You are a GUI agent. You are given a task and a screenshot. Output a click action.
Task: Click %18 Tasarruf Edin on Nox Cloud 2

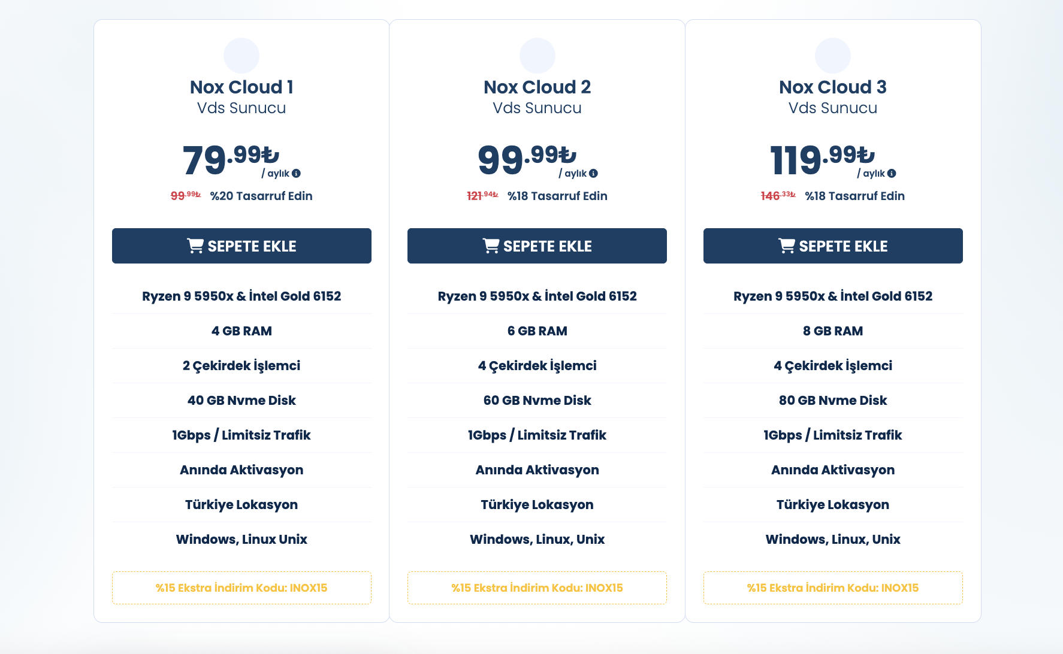(557, 196)
